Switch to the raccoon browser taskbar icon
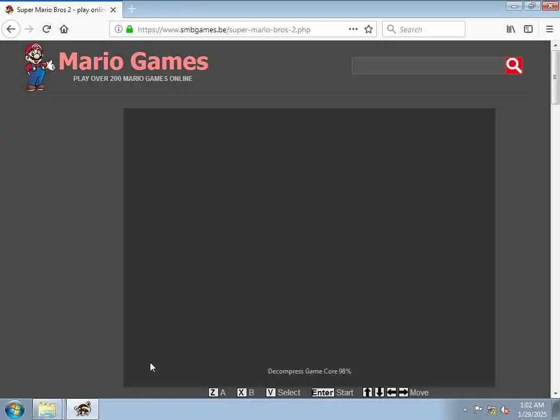This screenshot has width=560, height=420. [83, 409]
